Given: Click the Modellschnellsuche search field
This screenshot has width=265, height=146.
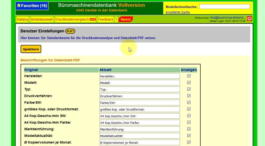Looking at the screenshot, I should click(x=225, y=7).
